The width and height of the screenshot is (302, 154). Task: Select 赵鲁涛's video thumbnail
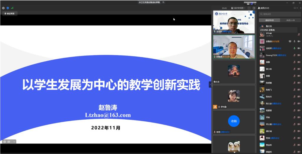click(234, 46)
